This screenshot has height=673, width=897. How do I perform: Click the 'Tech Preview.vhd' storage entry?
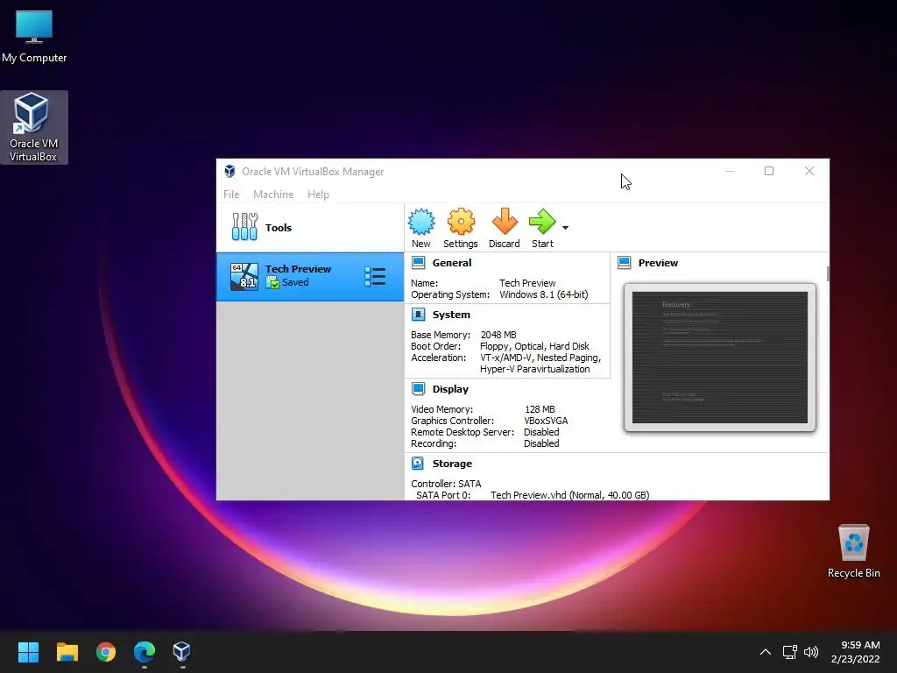[569, 494]
